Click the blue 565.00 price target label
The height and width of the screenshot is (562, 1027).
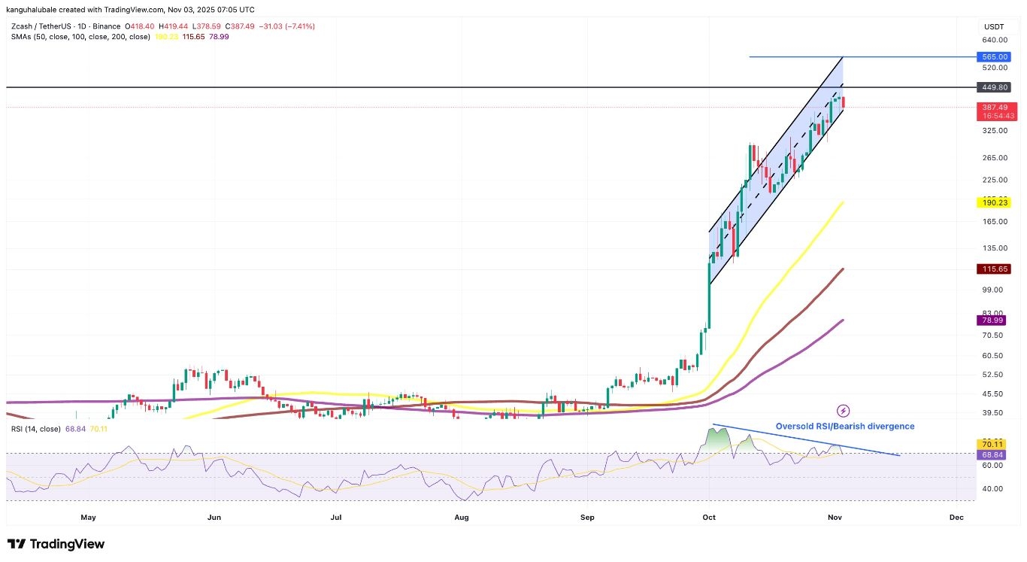(994, 56)
